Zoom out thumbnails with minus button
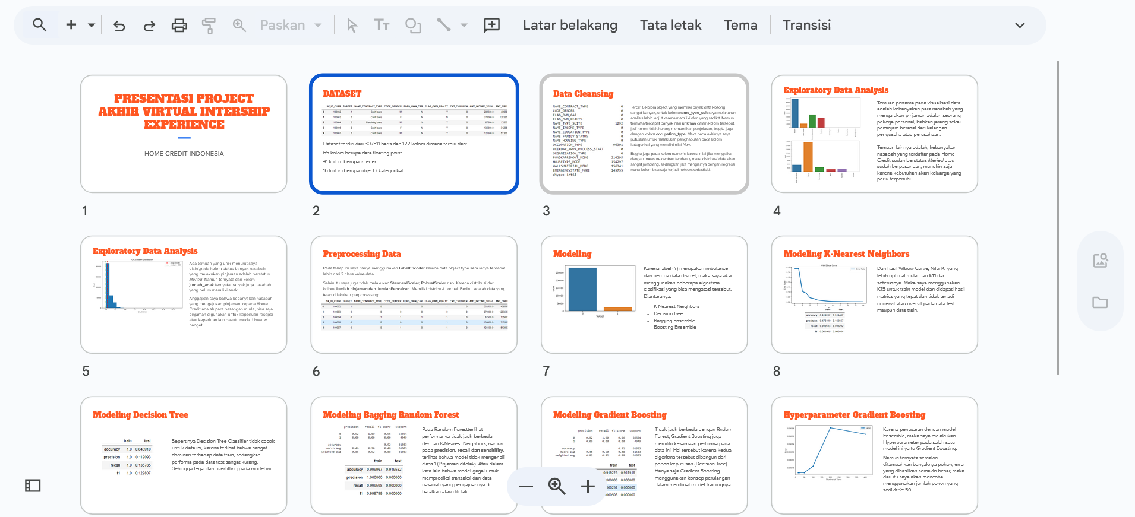The image size is (1135, 517). pos(526,487)
